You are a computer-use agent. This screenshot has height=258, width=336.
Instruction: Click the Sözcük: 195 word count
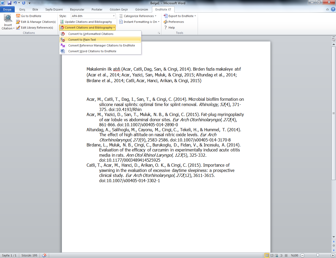coord(29,255)
